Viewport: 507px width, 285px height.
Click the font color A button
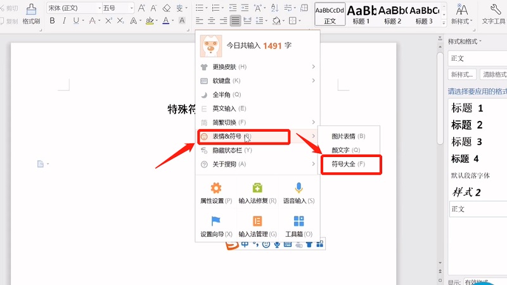coord(165,21)
